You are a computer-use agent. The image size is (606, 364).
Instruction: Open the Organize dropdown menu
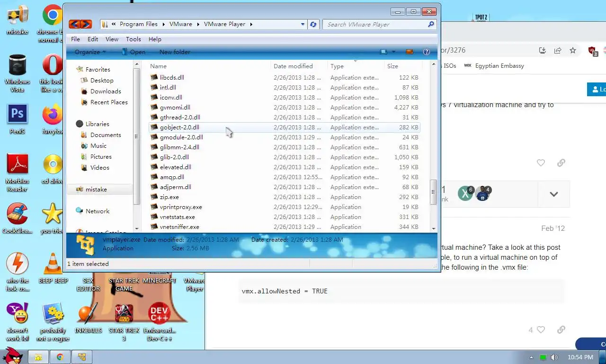[x=90, y=52]
